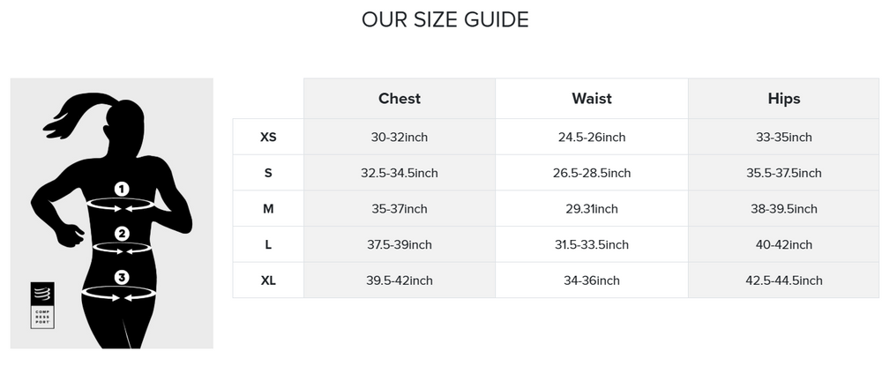Click the Waist column header
This screenshot has height=366, width=882.
[591, 99]
